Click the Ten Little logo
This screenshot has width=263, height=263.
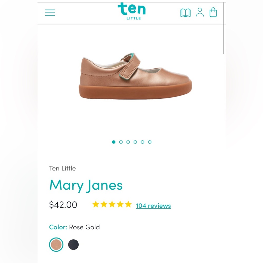tap(132, 12)
